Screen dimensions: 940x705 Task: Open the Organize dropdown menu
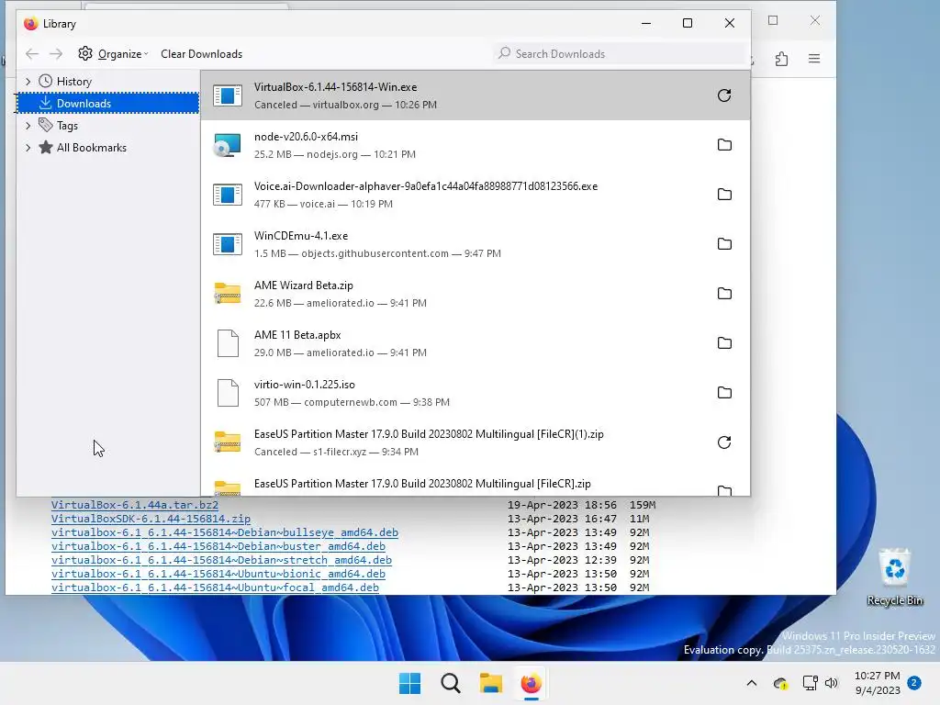(113, 54)
